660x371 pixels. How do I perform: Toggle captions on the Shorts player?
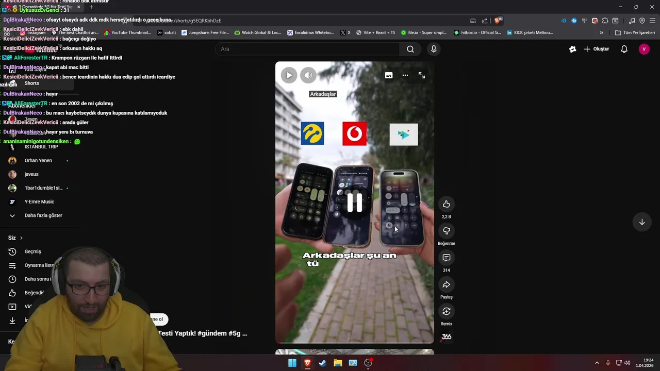point(389,75)
